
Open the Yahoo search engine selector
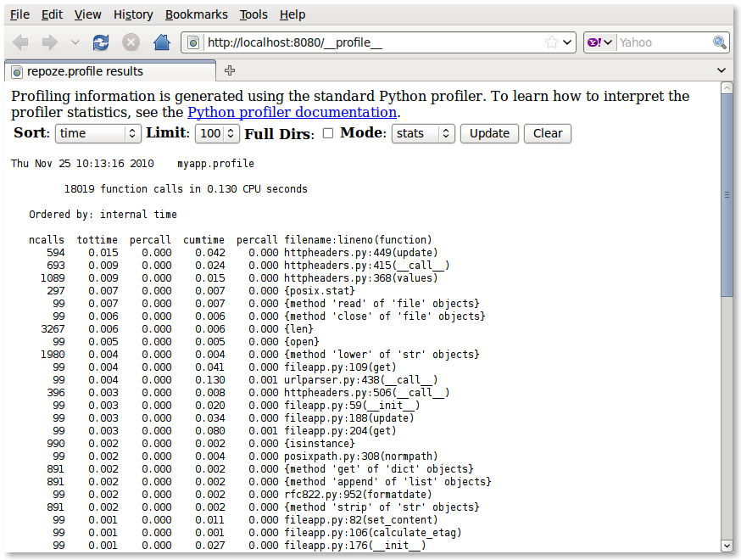point(599,42)
